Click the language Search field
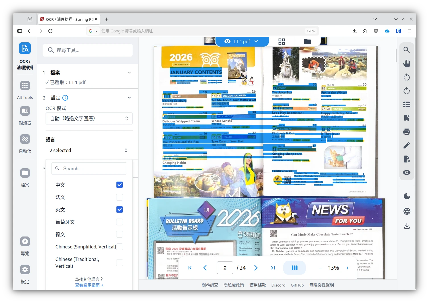 coord(89,169)
